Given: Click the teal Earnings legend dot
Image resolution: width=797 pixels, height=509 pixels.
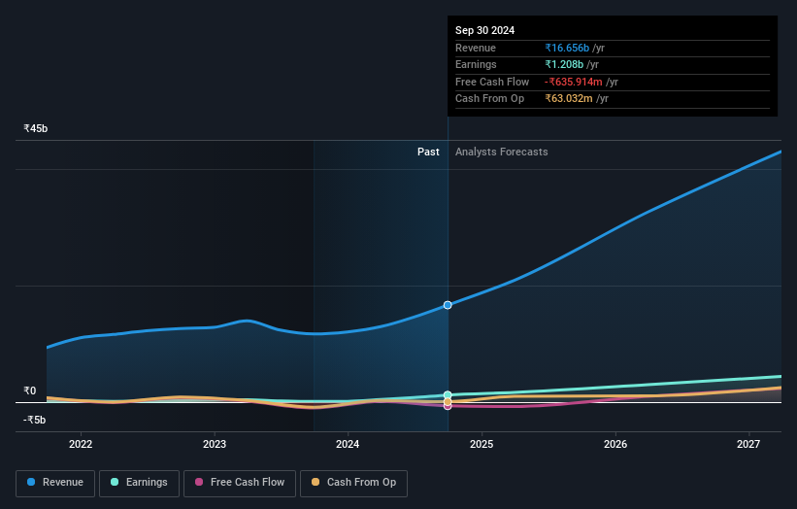Looking at the screenshot, I should 115,482.
